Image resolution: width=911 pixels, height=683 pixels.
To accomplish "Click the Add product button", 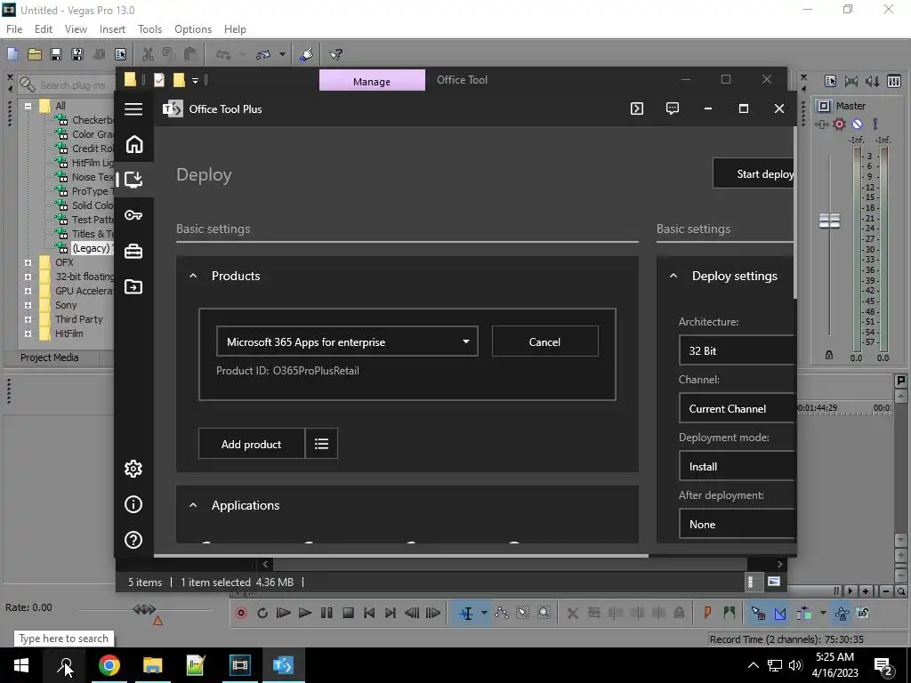I will (252, 445).
